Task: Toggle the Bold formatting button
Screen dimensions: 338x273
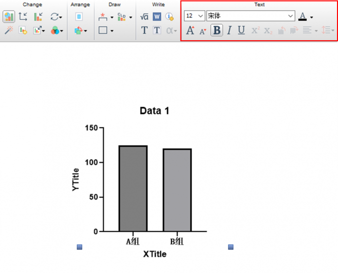Action: [x=217, y=30]
